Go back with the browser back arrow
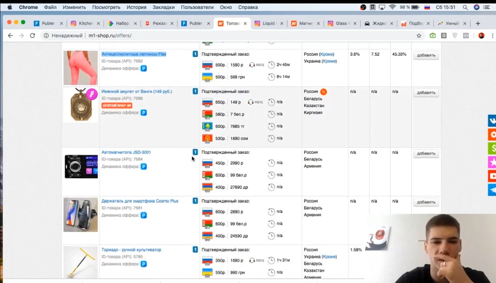496x283 pixels. coord(10,35)
